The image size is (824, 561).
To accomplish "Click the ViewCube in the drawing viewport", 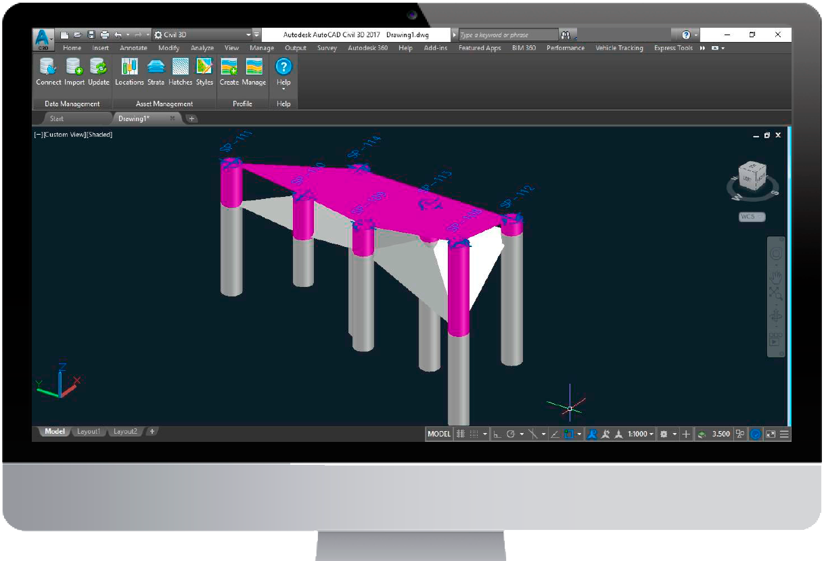I will 752,177.
